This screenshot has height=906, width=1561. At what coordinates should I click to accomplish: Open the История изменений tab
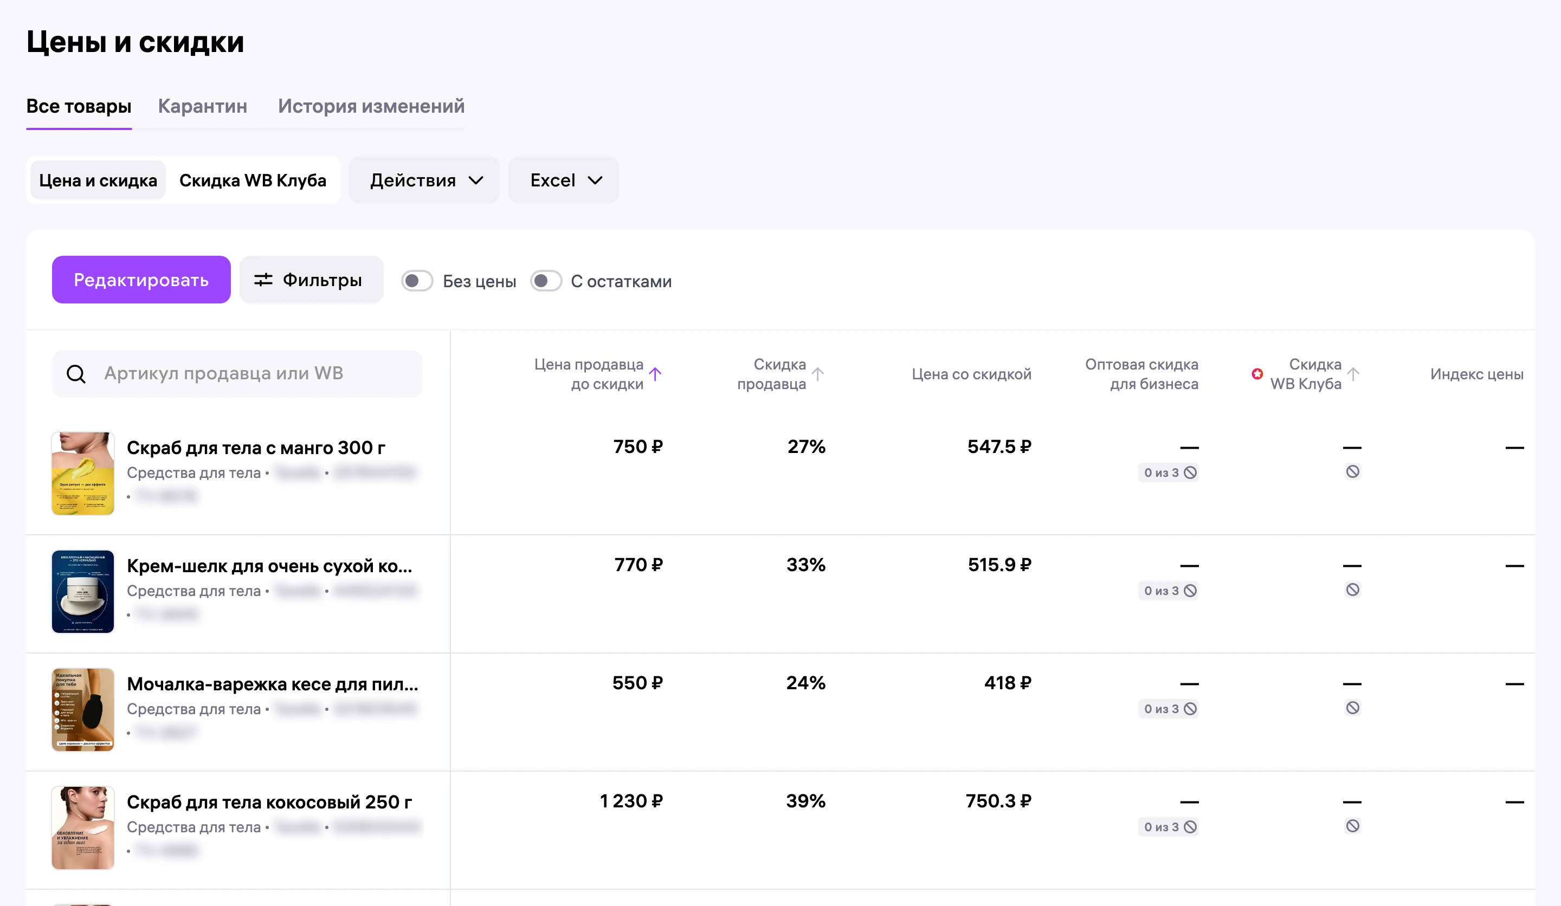click(x=371, y=106)
